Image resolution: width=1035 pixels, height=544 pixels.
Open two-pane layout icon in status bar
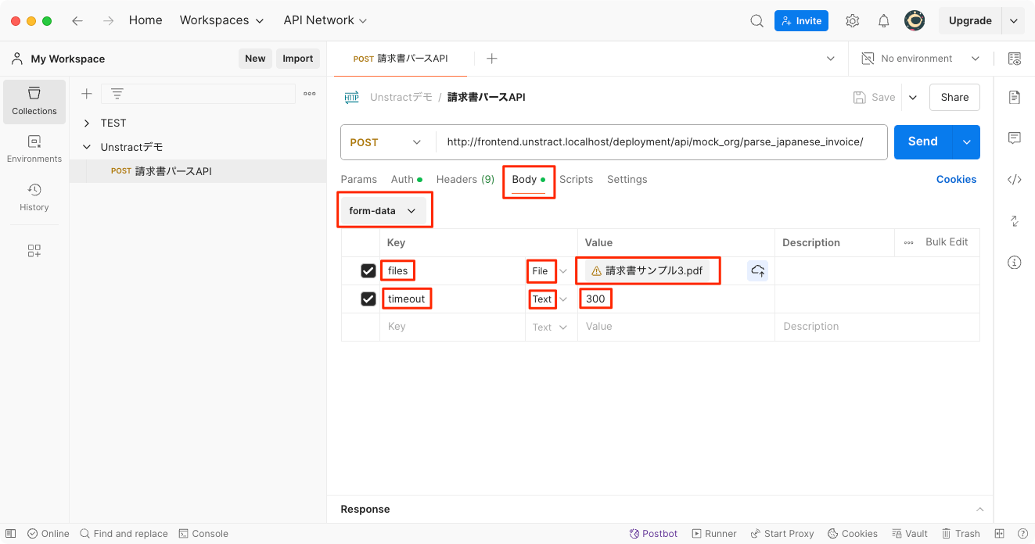pyautogui.click(x=999, y=534)
